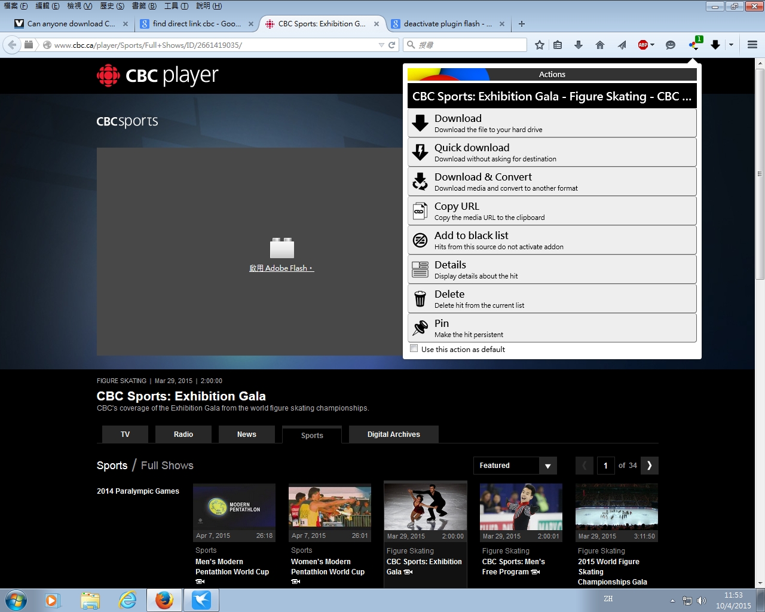Close the 'CBC Sports: Exhibition G...' tab
Viewport: 765px width, 612px height.
point(377,24)
